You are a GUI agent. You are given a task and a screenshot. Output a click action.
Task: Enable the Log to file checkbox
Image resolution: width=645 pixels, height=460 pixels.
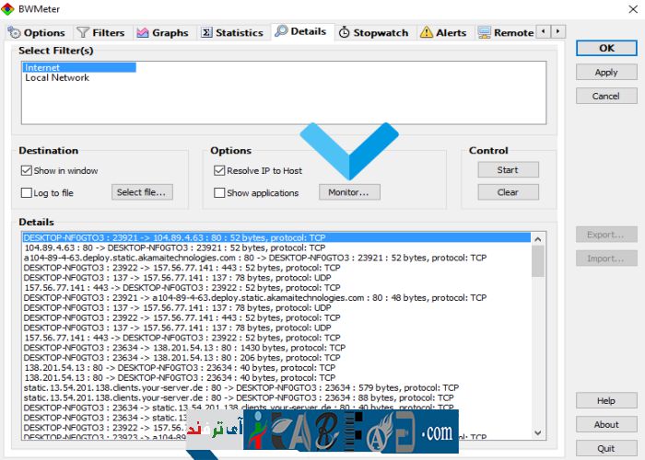[27, 193]
